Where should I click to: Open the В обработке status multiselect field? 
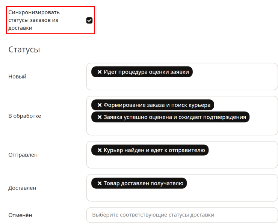click(182, 116)
